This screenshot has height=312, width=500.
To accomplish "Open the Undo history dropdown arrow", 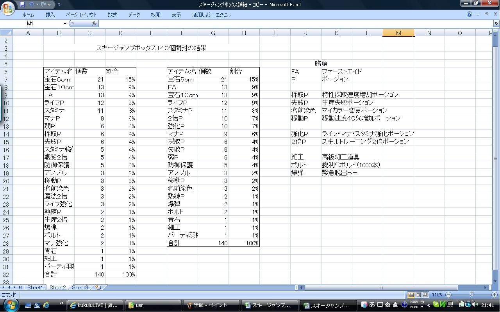I will coord(37,5).
